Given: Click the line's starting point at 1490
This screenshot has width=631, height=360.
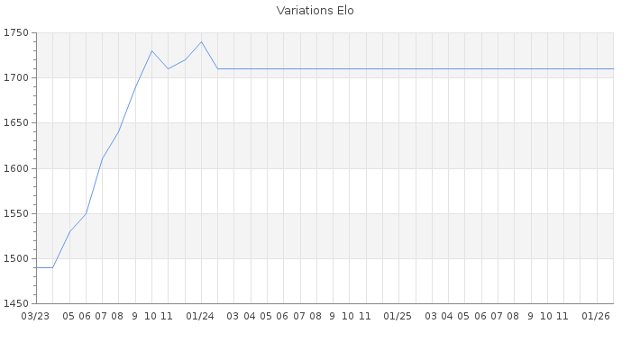Looking at the screenshot, I should point(36,267).
